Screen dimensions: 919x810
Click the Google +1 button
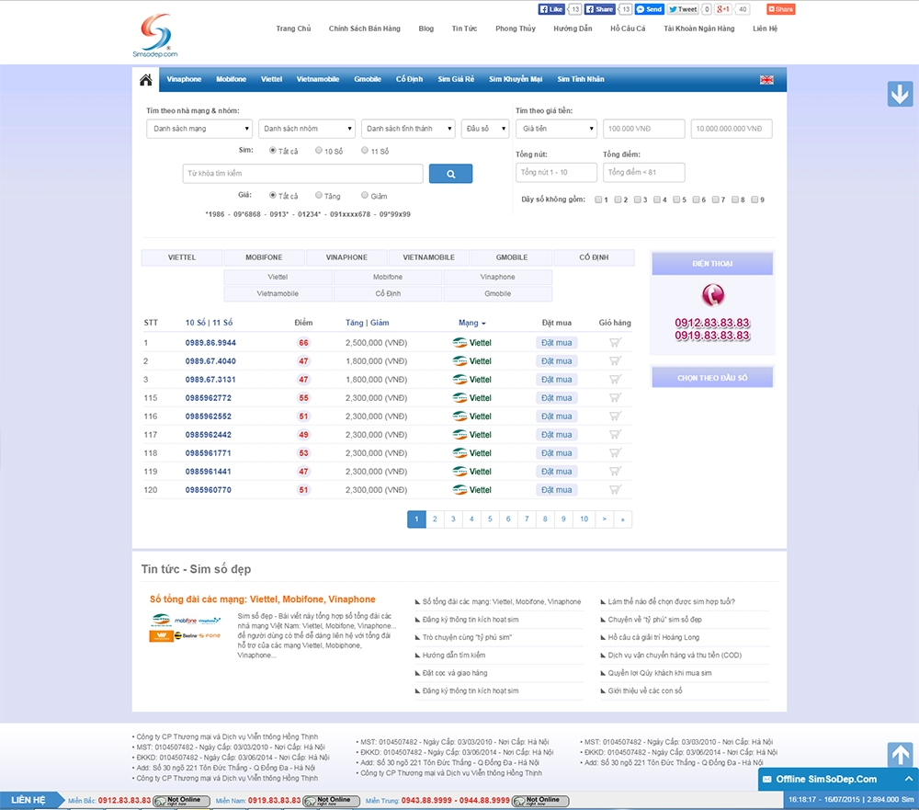click(724, 9)
